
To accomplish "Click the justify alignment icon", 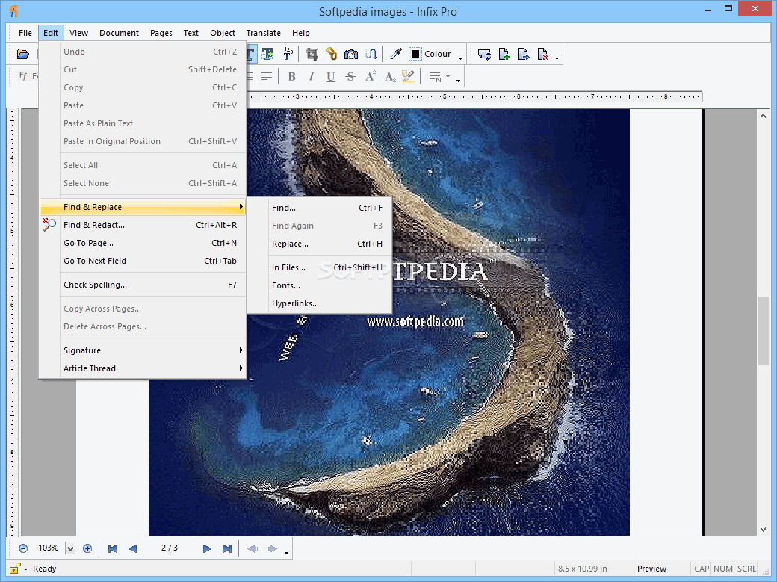I will 267,76.
